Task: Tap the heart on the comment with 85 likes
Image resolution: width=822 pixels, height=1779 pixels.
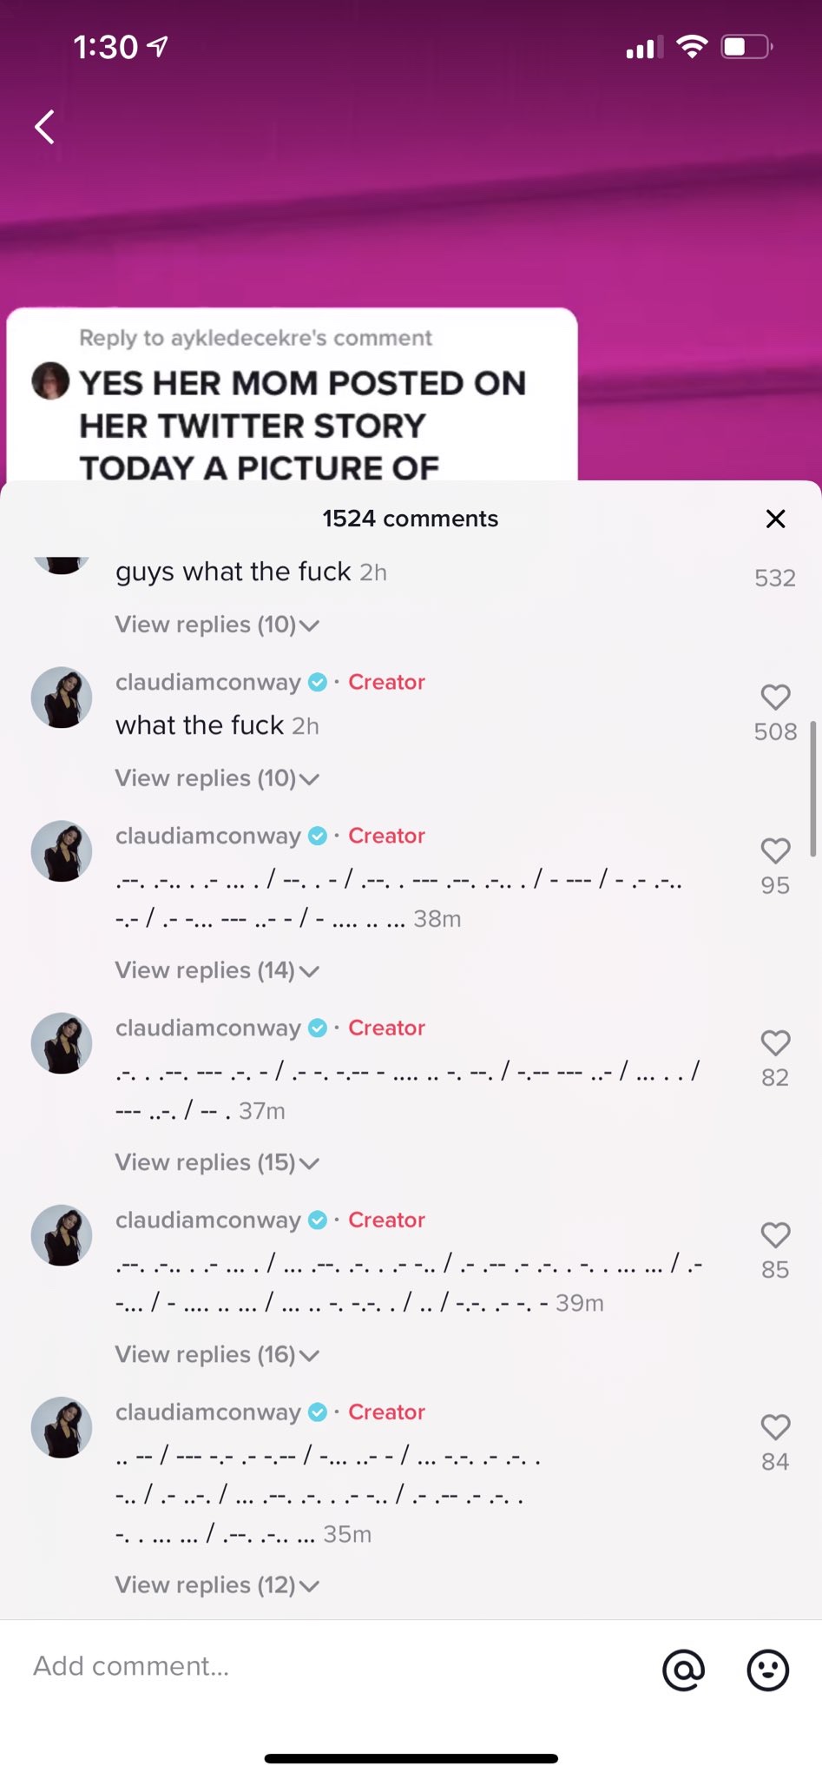Action: pos(775,1234)
